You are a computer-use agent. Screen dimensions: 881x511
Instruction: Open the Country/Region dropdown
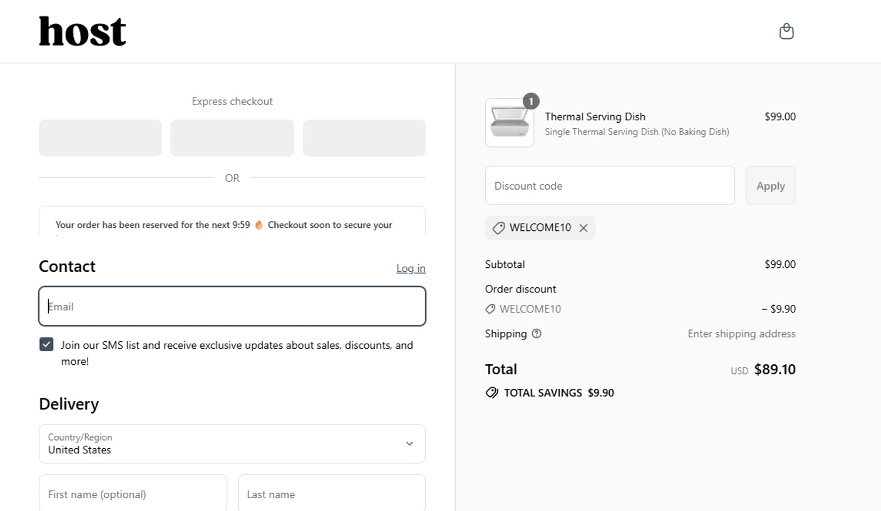(x=232, y=444)
